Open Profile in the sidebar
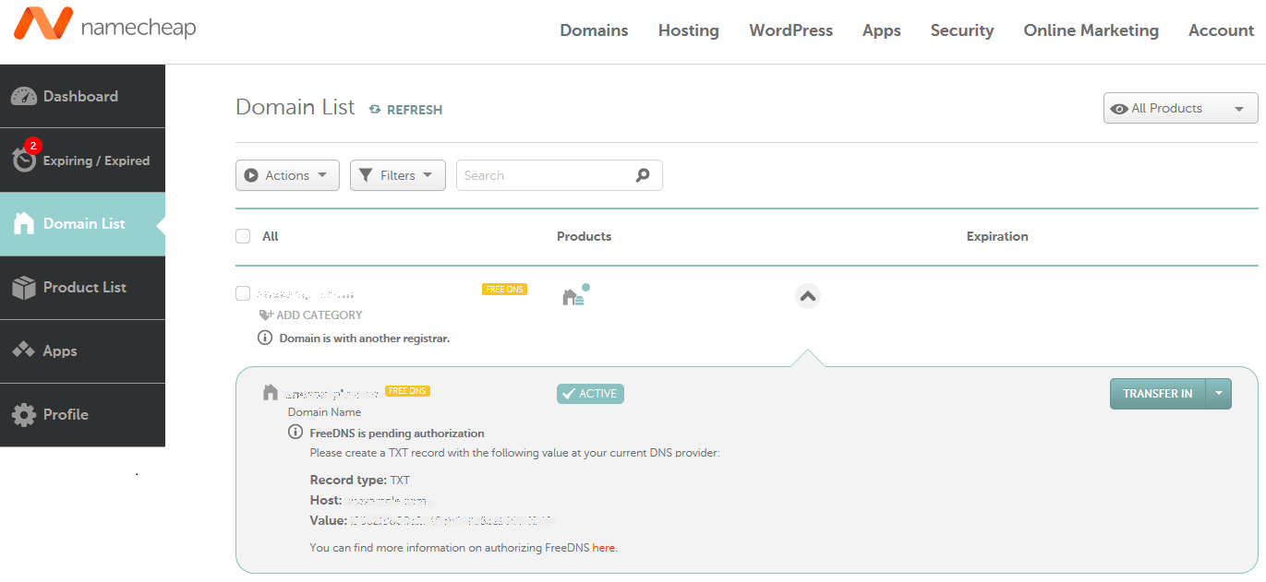The image size is (1266, 582). tap(82, 415)
